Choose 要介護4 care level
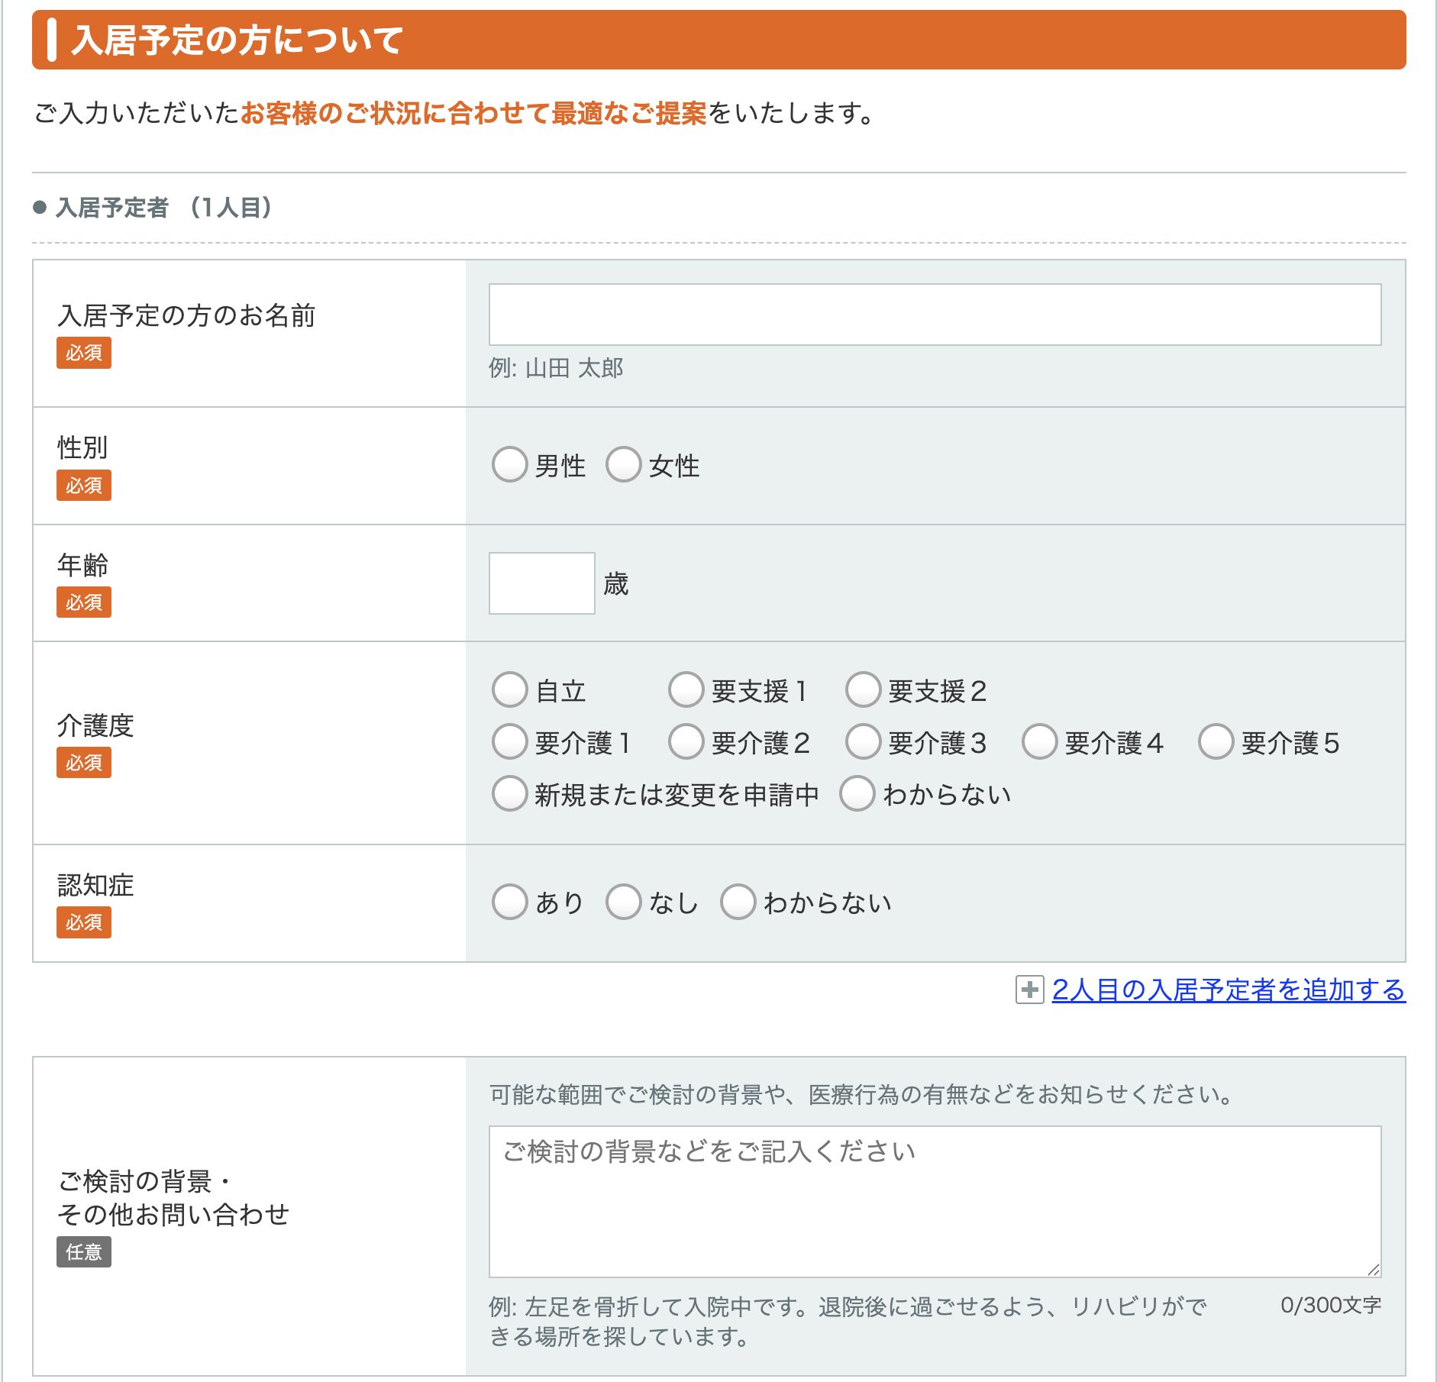This screenshot has width=1437, height=1382. click(1039, 741)
